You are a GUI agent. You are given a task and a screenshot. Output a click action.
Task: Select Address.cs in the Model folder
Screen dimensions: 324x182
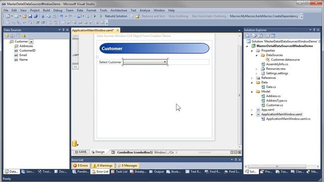tap(273, 96)
